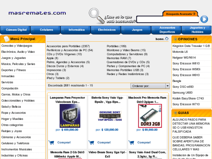Click the cart icon under Lamparas Para Proyector
Viewport: 212px width, 159px height.
(x=51, y=142)
